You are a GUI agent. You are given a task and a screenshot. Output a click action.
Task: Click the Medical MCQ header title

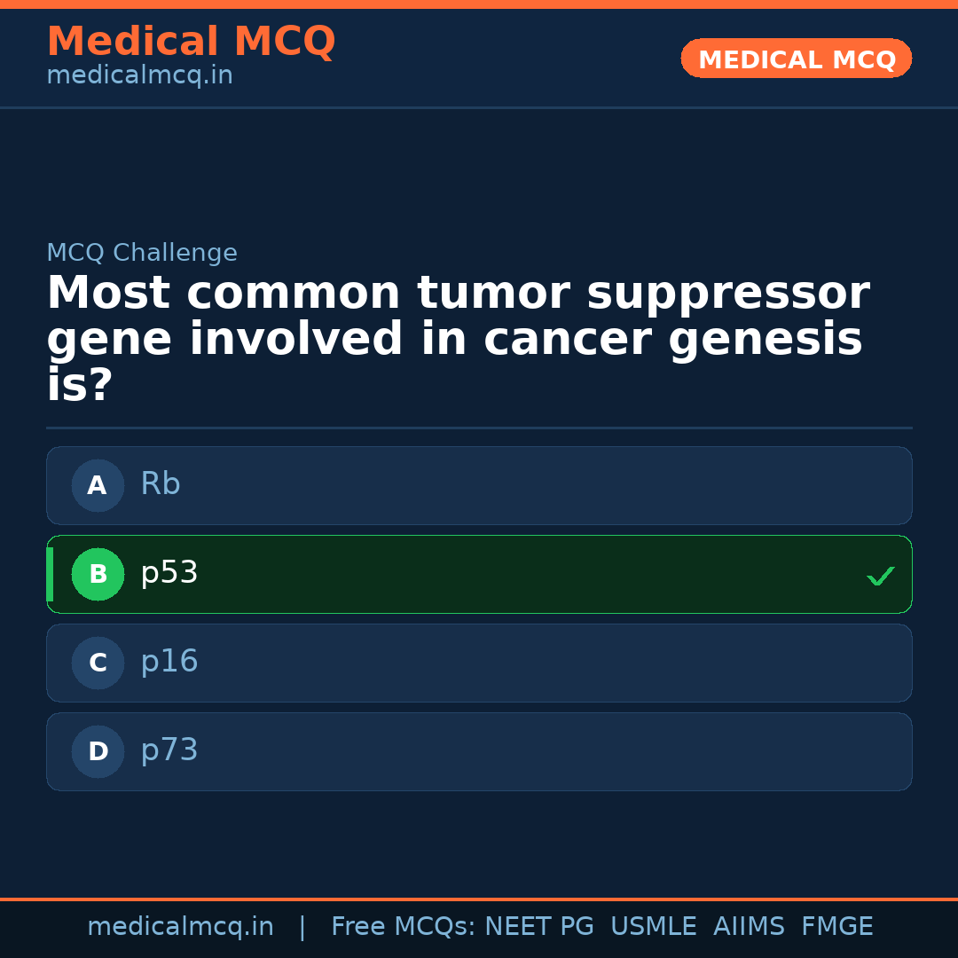coord(191,42)
